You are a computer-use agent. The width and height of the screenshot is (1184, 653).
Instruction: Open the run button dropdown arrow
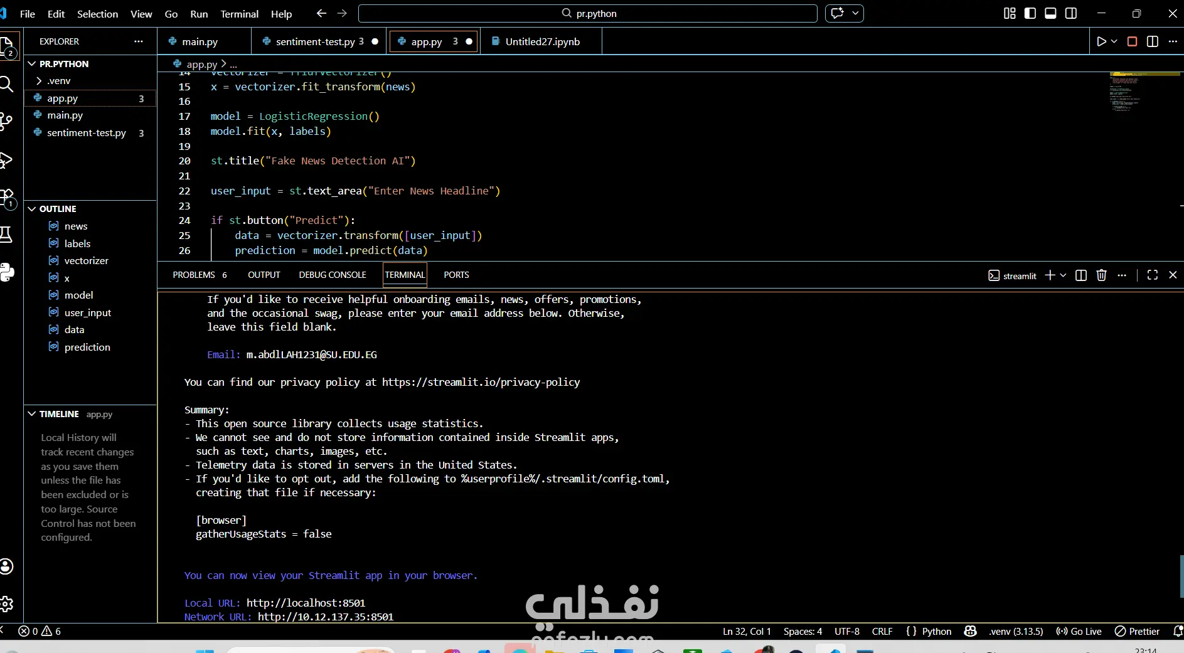coord(1114,41)
